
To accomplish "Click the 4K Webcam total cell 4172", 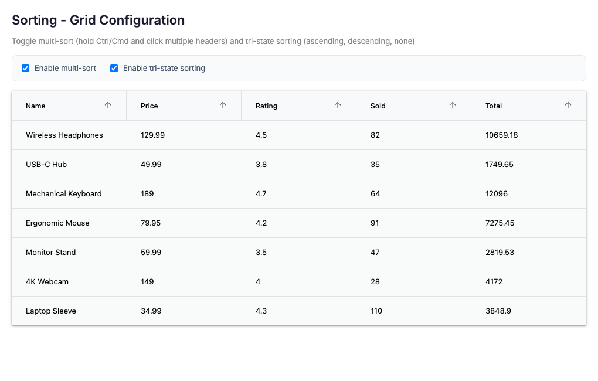I will [x=494, y=282].
